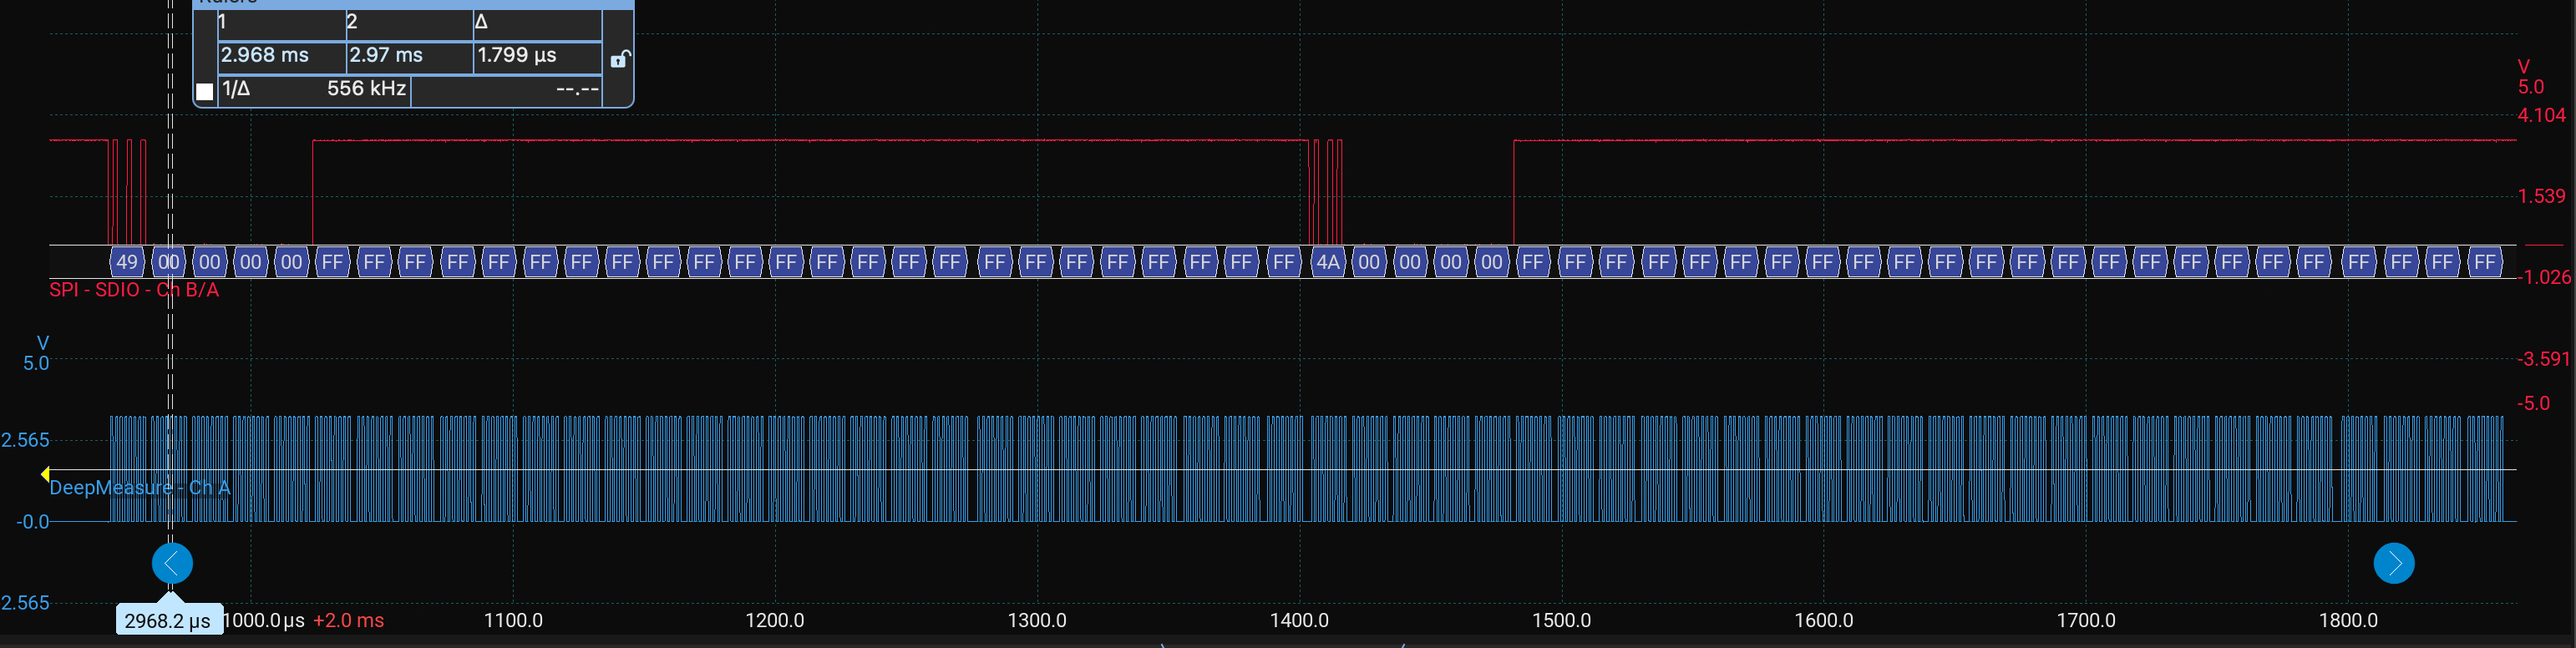Select the decoded packet labeled 49
Screen dimensions: 2576x648
(127, 262)
